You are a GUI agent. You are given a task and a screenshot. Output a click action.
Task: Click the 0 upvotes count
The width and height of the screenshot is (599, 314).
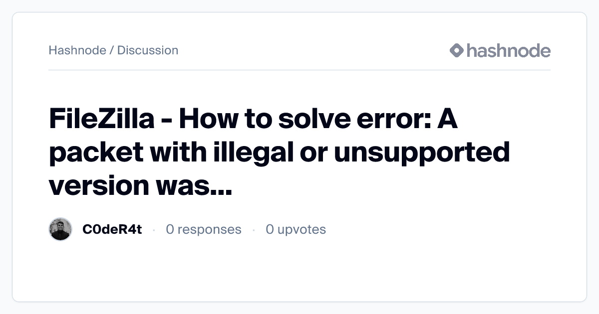point(296,229)
